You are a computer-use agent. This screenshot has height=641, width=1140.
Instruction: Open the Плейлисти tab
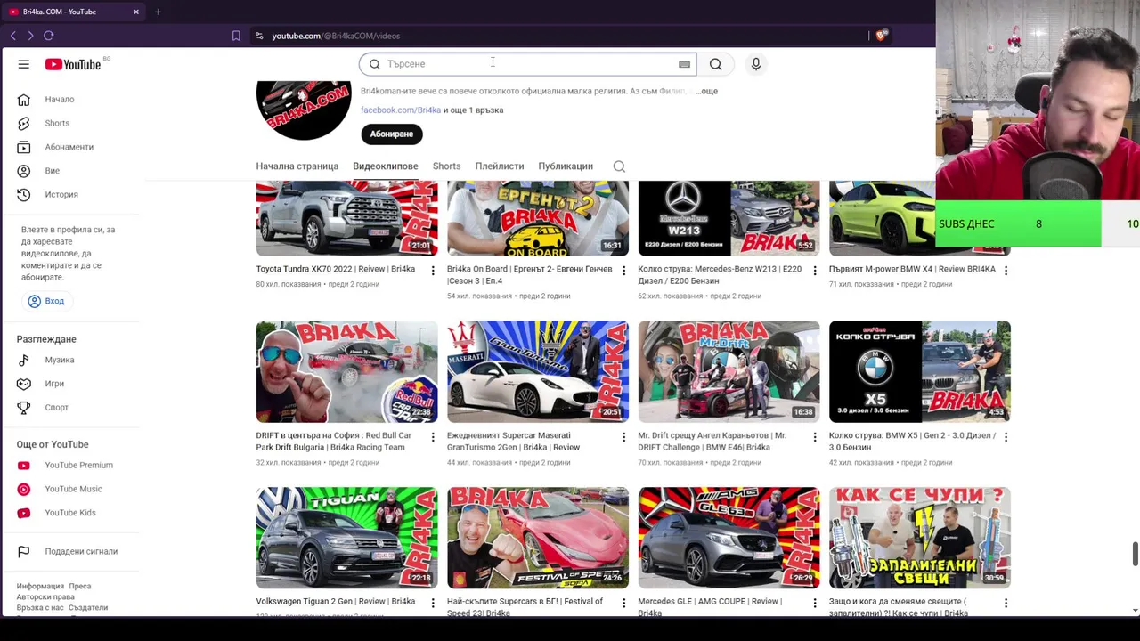(500, 166)
